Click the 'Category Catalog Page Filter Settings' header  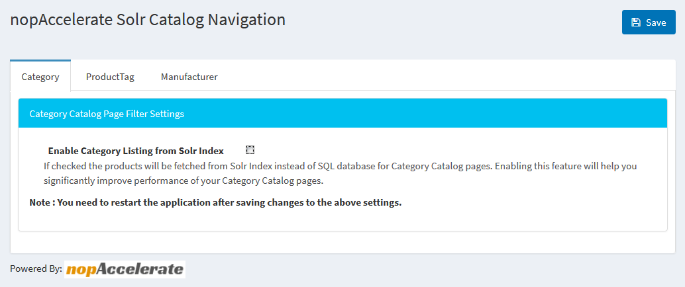point(342,114)
